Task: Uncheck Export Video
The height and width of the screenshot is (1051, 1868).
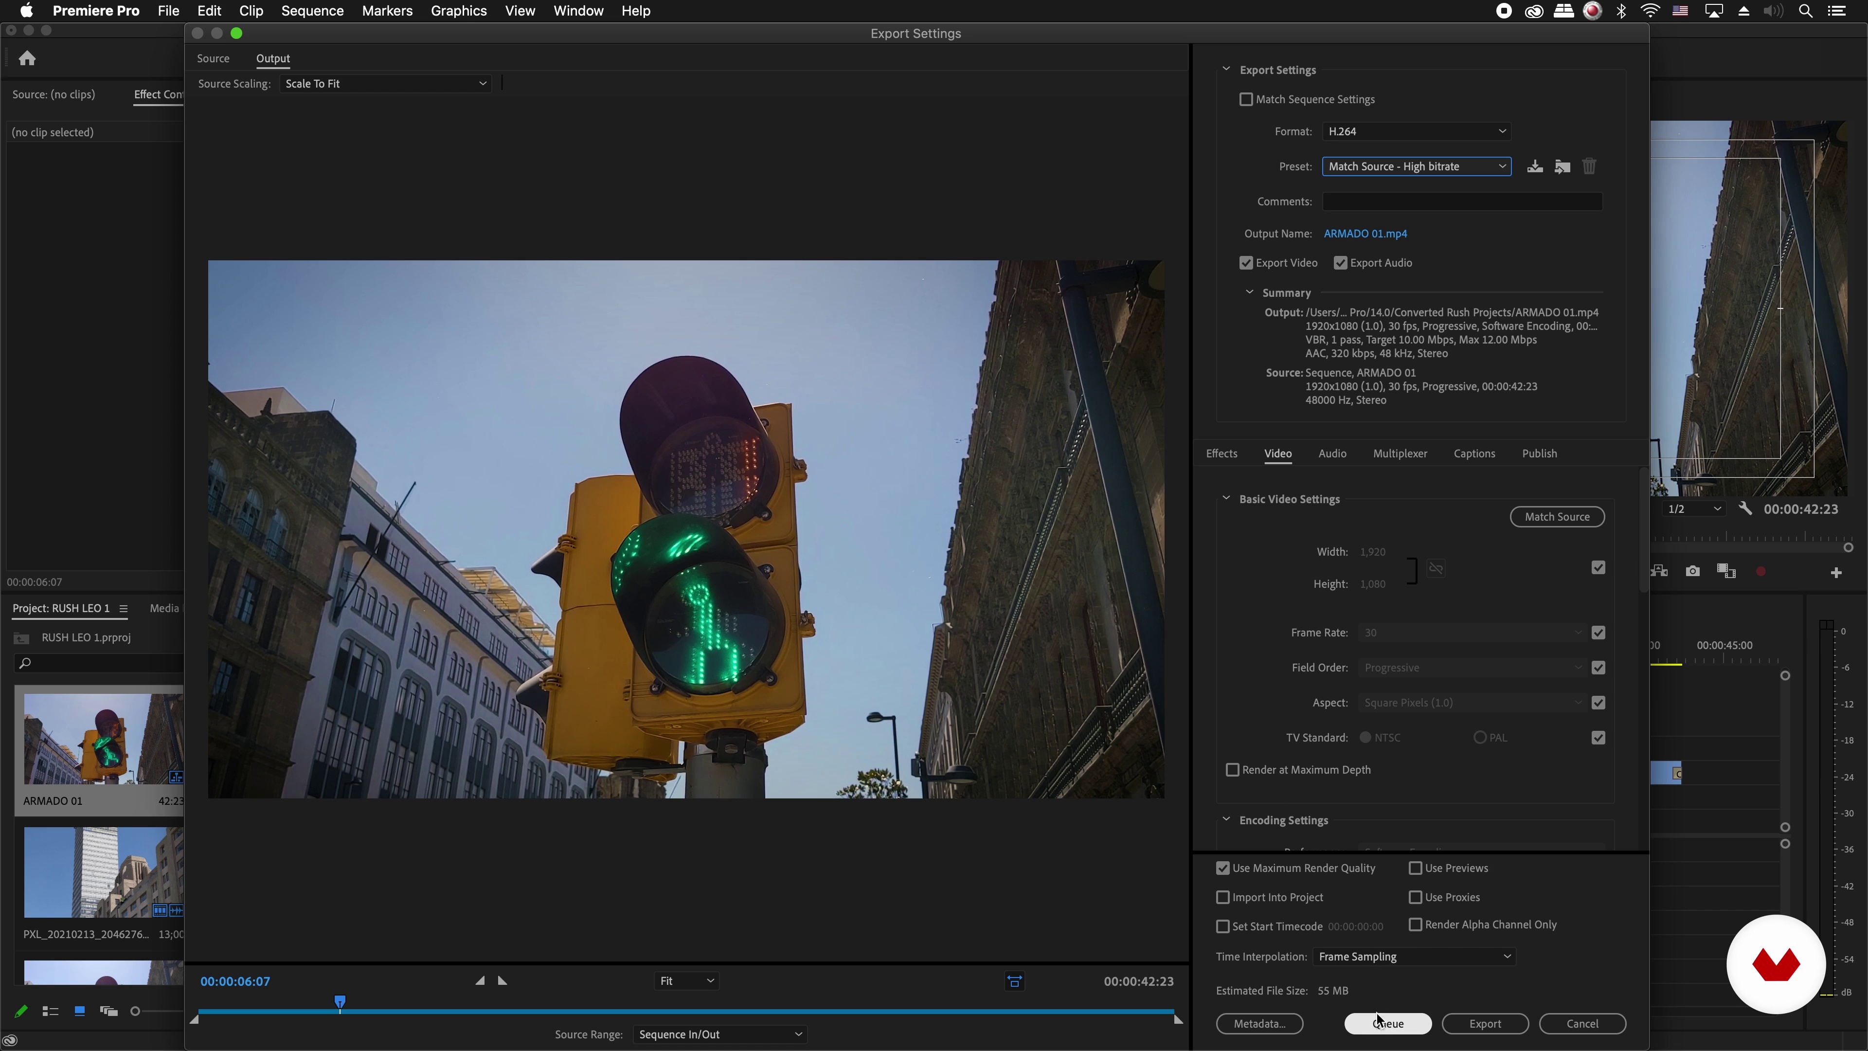Action: pyautogui.click(x=1246, y=263)
